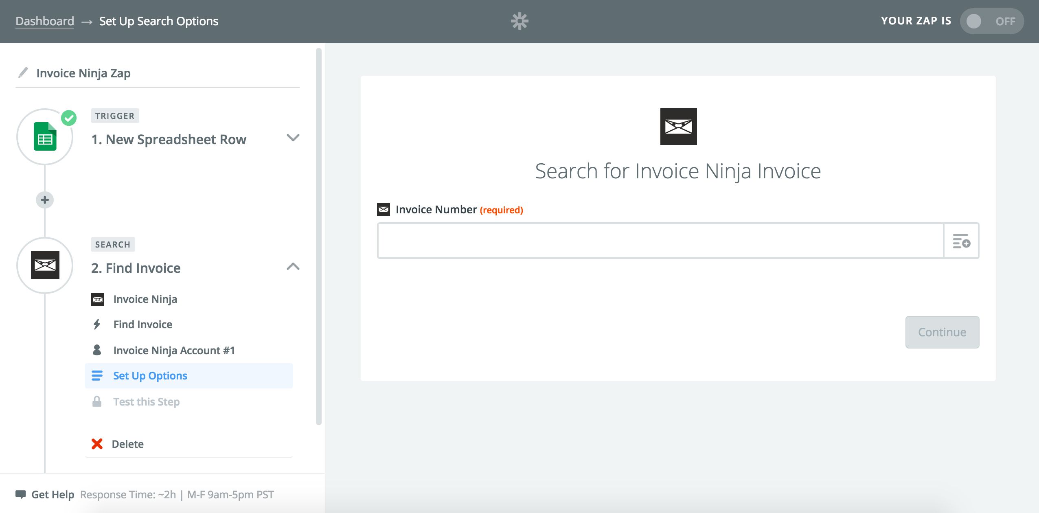1039x513 pixels.
Task: Click the Get Help link
Action: [x=53, y=495]
